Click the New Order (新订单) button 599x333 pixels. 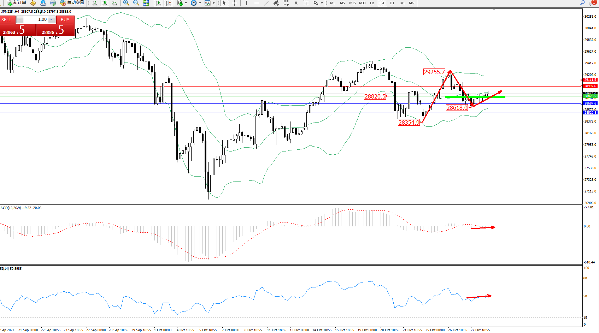point(16,3)
